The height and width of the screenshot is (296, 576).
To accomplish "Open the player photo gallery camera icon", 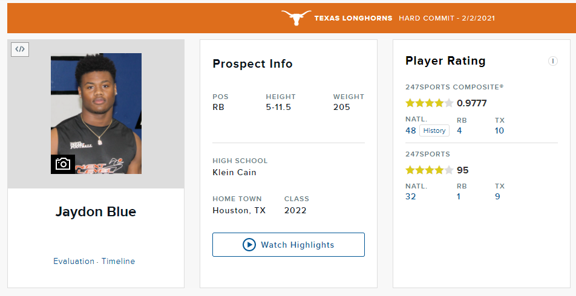I will click(63, 164).
